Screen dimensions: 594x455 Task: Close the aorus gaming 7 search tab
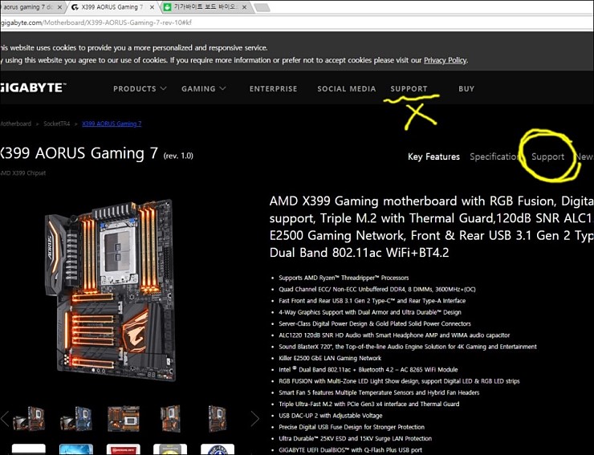[x=59, y=7]
